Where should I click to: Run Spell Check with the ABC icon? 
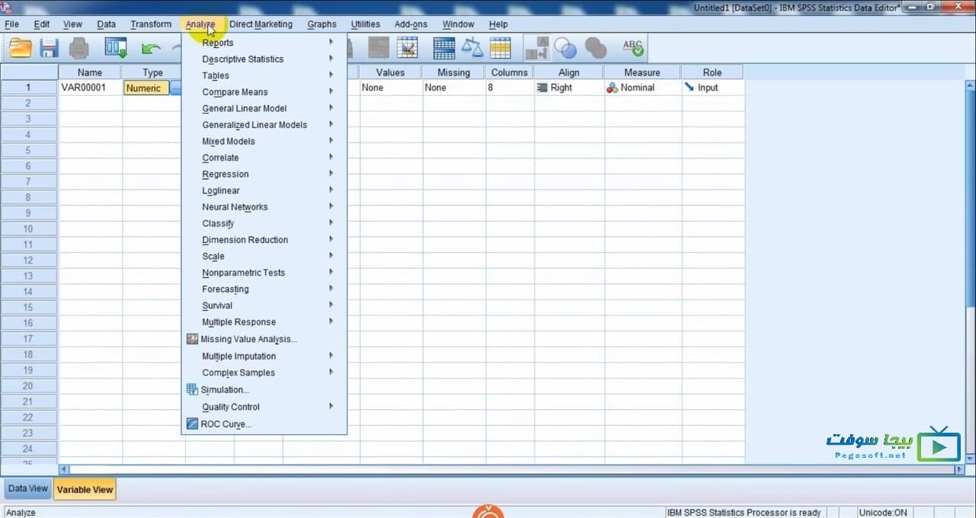633,48
